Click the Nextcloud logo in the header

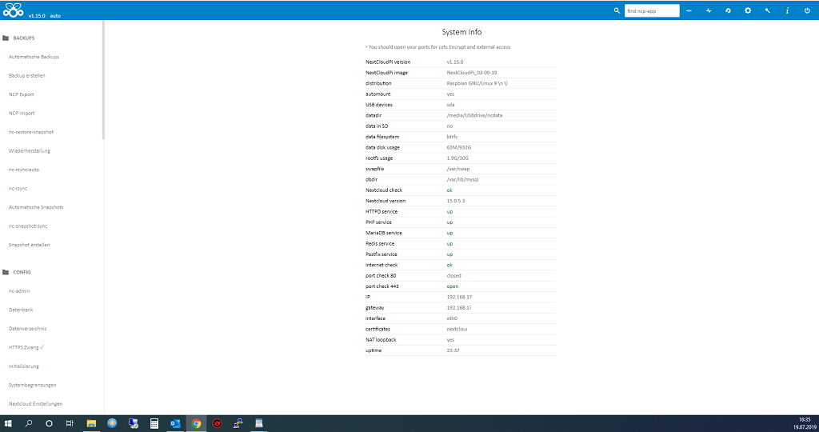click(14, 10)
